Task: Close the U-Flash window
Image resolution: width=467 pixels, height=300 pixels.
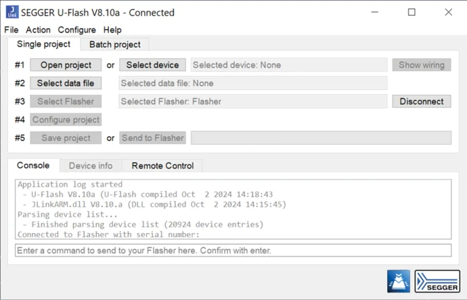Action: click(449, 12)
